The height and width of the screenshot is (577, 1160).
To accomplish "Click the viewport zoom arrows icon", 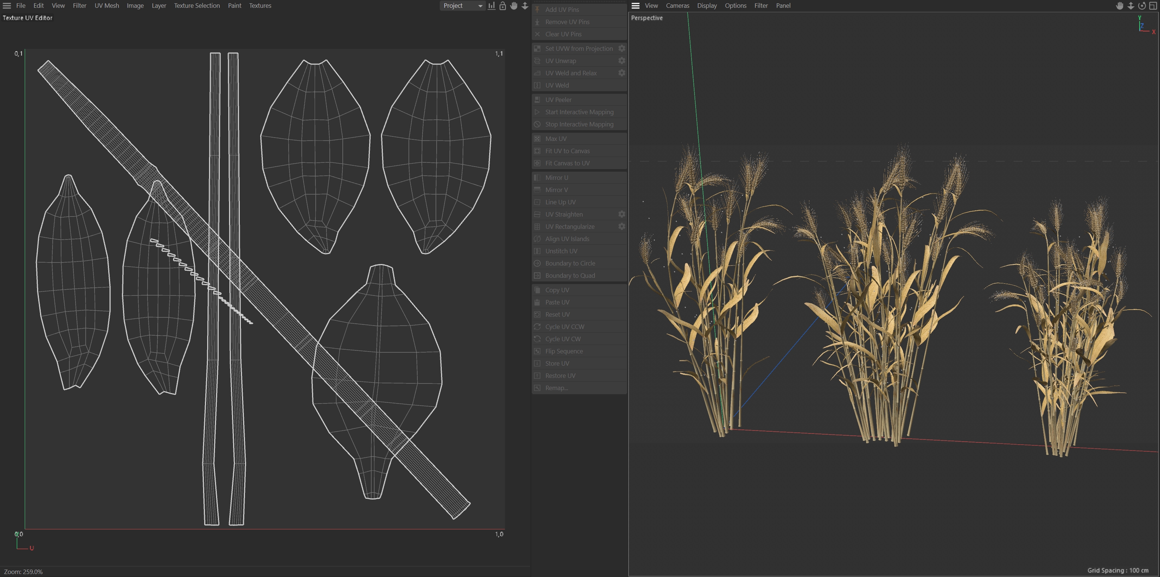I will [1131, 6].
